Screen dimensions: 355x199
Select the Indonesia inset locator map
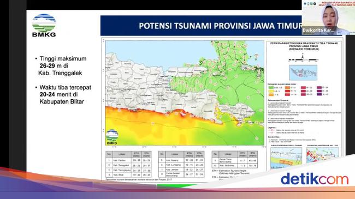tap(303, 73)
